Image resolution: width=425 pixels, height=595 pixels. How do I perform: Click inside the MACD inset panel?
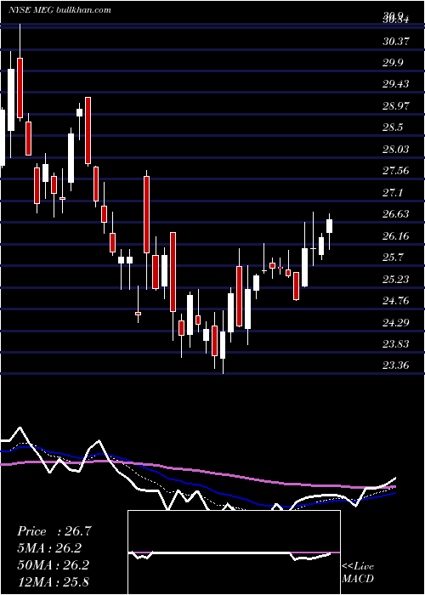[234, 552]
